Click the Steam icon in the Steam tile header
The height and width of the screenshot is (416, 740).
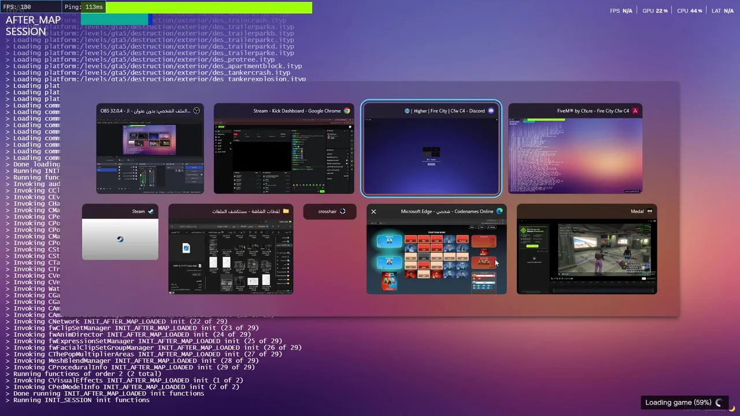pyautogui.click(x=151, y=211)
